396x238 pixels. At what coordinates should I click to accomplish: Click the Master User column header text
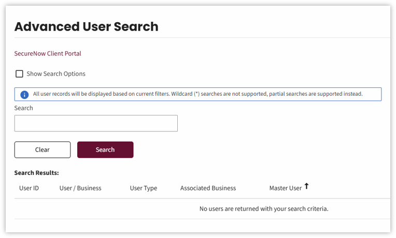(286, 188)
